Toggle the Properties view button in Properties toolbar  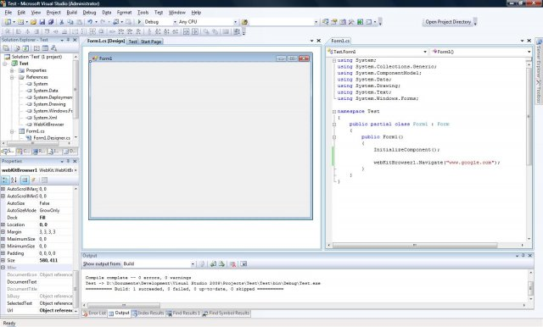click(x=25, y=180)
